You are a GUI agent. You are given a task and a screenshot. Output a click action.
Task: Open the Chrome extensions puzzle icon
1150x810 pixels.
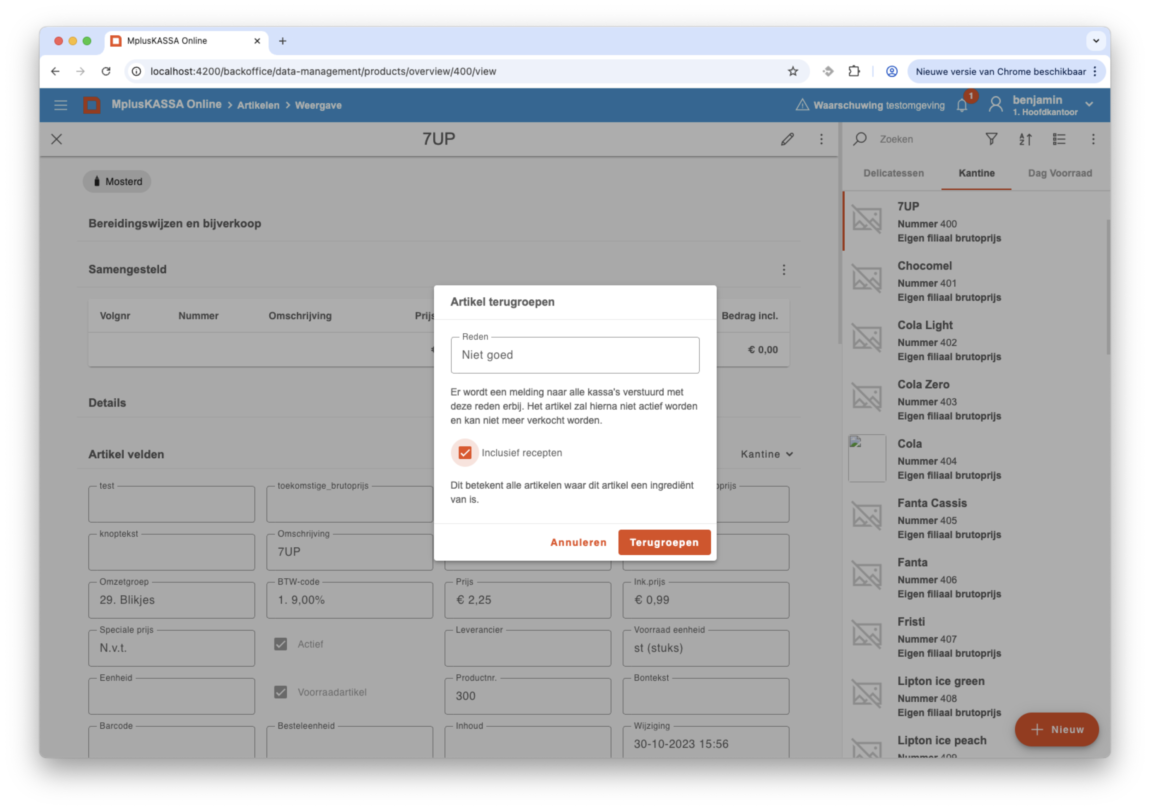click(854, 71)
